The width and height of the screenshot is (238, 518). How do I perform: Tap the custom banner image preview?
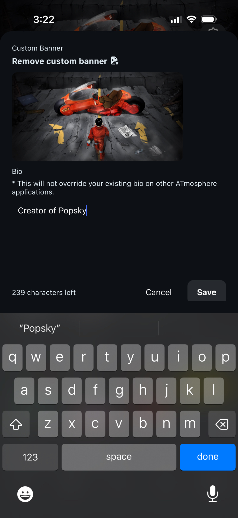click(98, 117)
